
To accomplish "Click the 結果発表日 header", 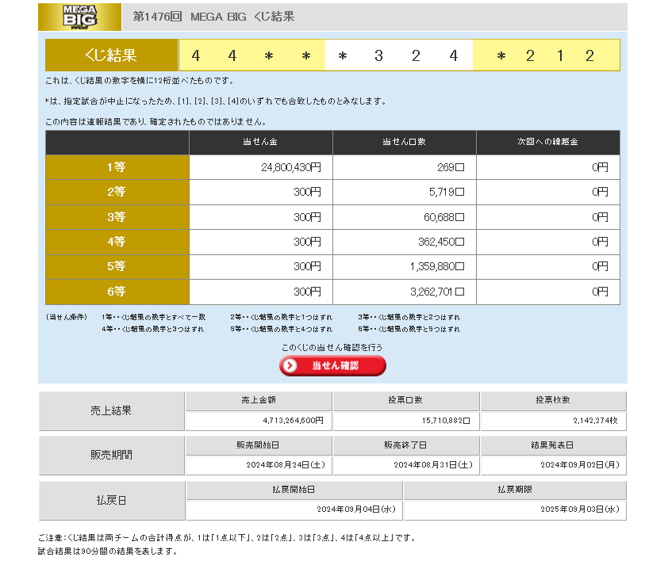I will 553,445.
